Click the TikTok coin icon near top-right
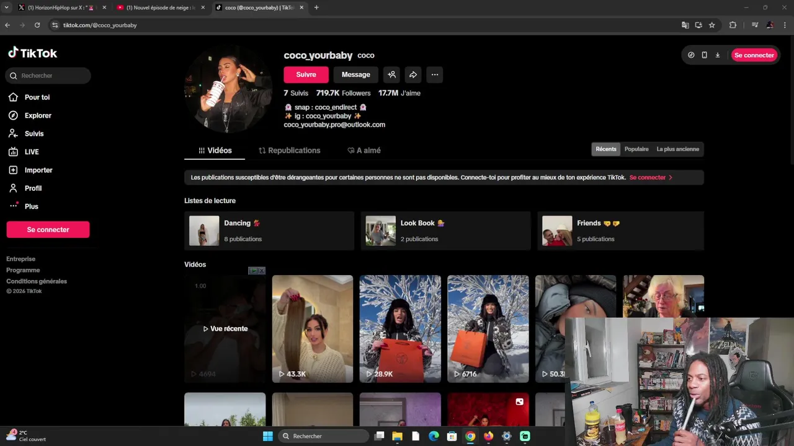The height and width of the screenshot is (446, 794). [691, 55]
